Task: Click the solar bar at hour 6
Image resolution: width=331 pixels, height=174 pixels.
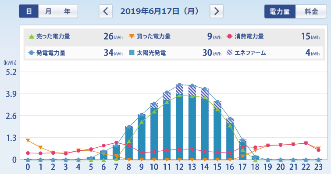Action: point(103,156)
